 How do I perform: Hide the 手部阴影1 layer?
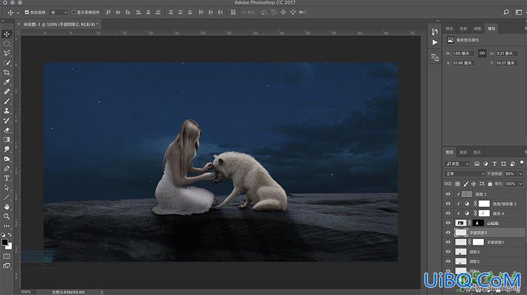(448, 242)
